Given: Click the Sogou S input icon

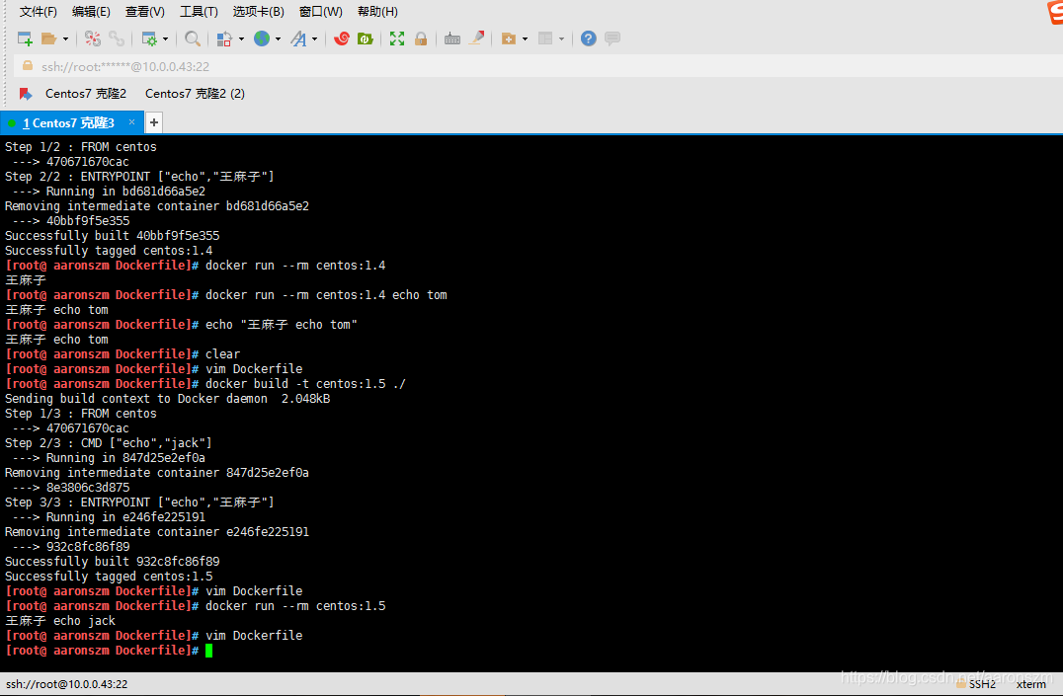Looking at the screenshot, I should click(1055, 12).
